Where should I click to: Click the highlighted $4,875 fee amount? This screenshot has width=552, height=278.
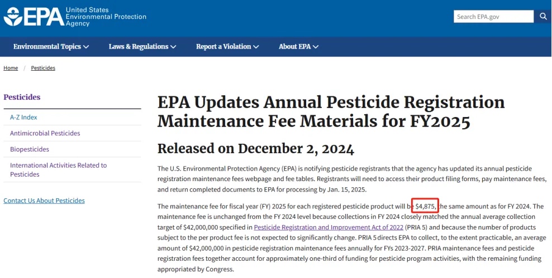point(426,206)
